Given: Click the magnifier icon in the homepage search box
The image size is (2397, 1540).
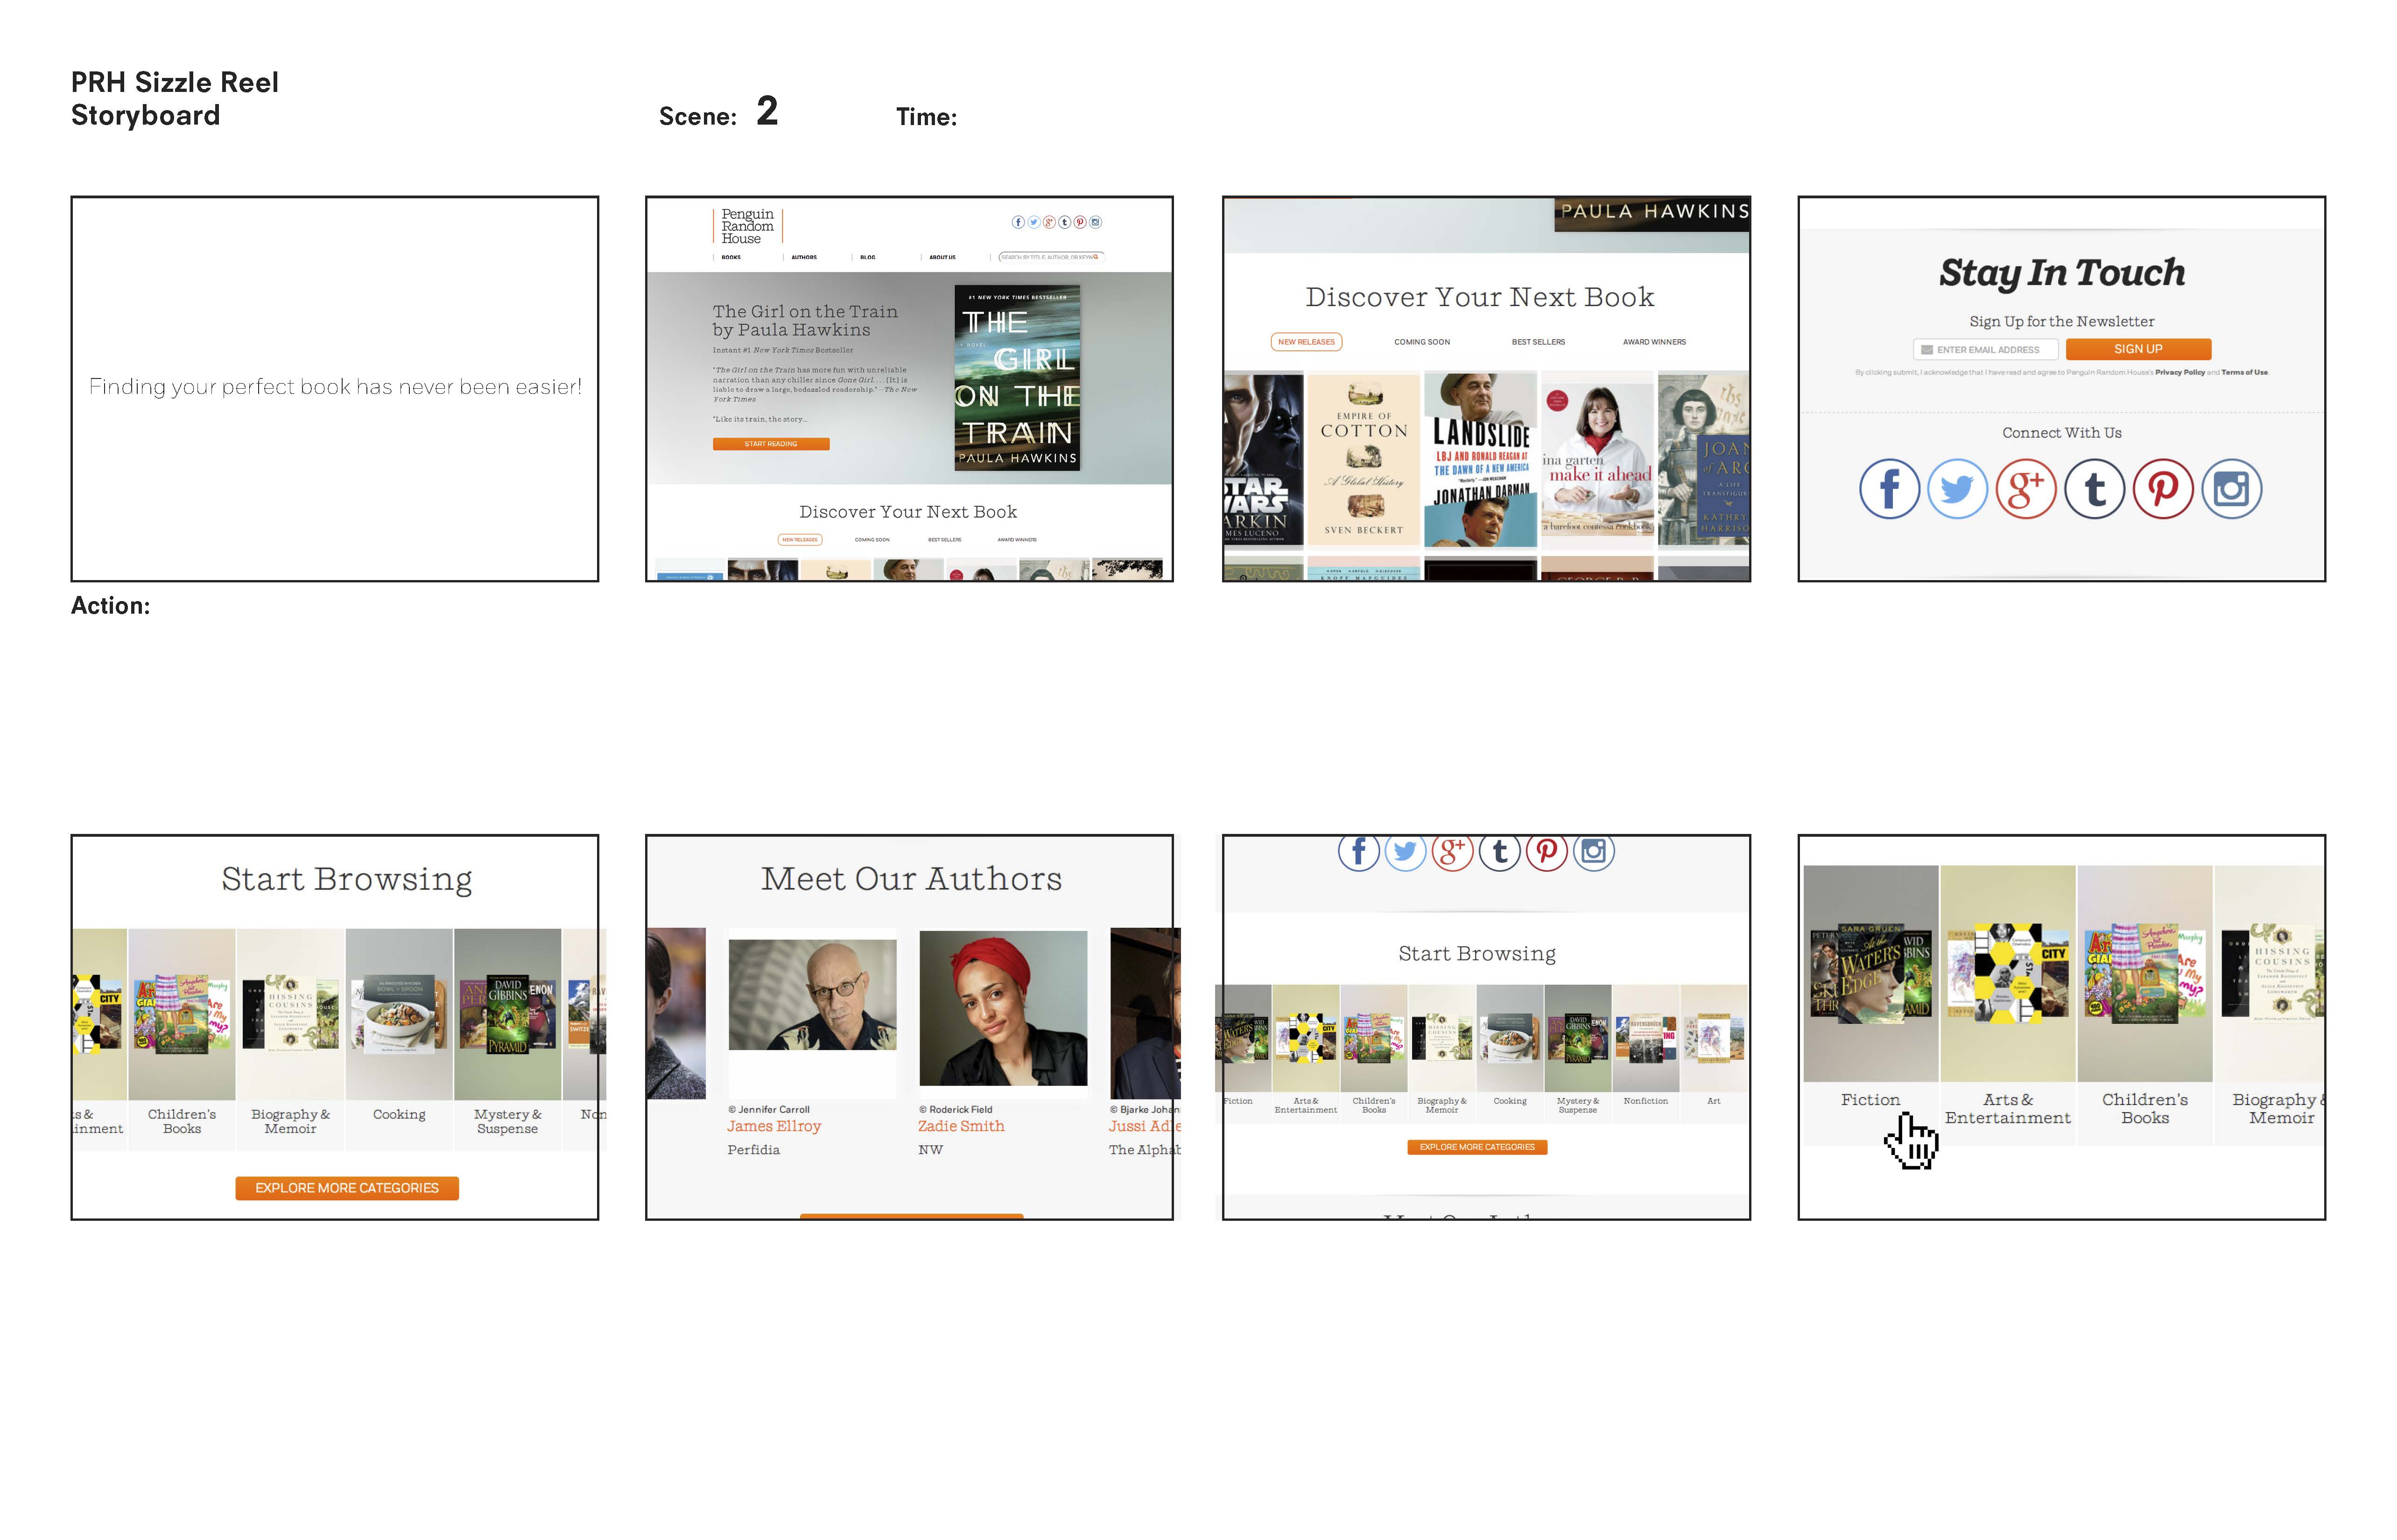Looking at the screenshot, I should [1096, 257].
